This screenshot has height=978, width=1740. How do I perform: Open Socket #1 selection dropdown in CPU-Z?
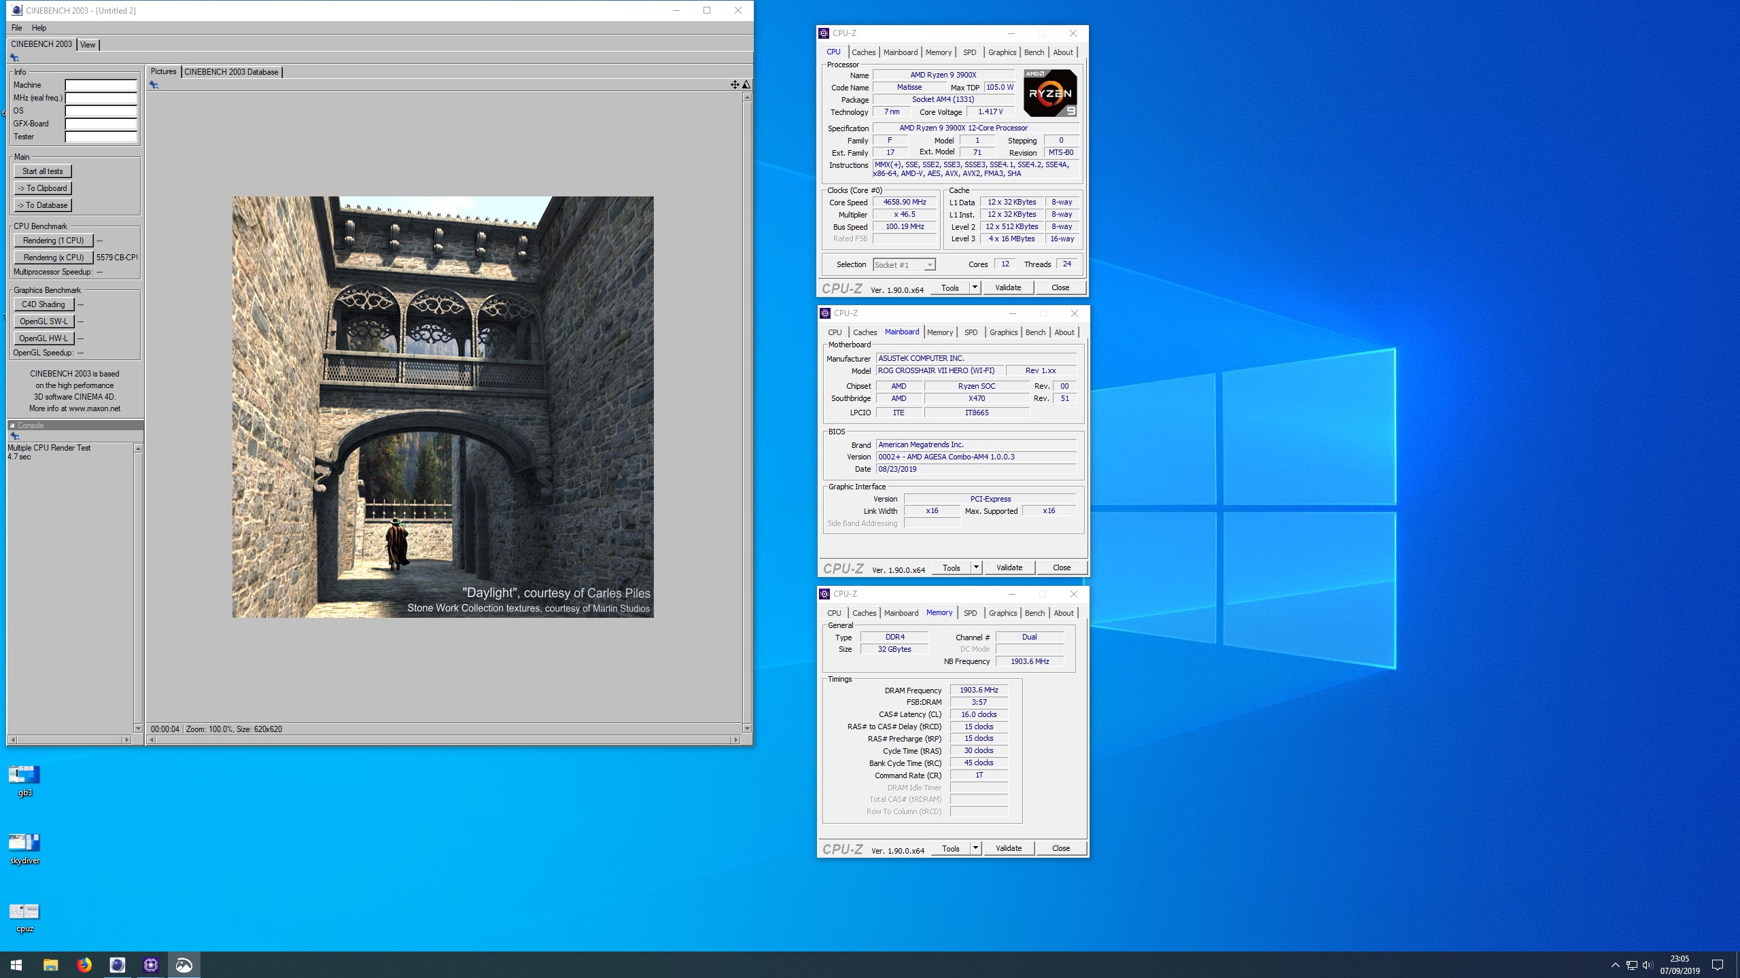coord(904,265)
